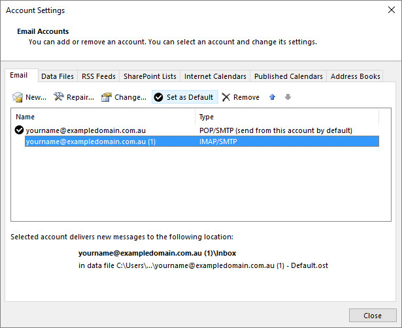Click default checkmark icon beside POP account
The width and height of the screenshot is (402, 328).
tap(19, 130)
